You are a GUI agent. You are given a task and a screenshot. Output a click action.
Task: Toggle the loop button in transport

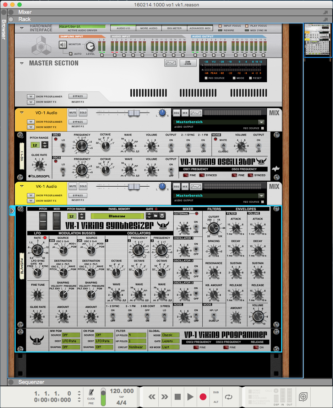click(x=229, y=397)
